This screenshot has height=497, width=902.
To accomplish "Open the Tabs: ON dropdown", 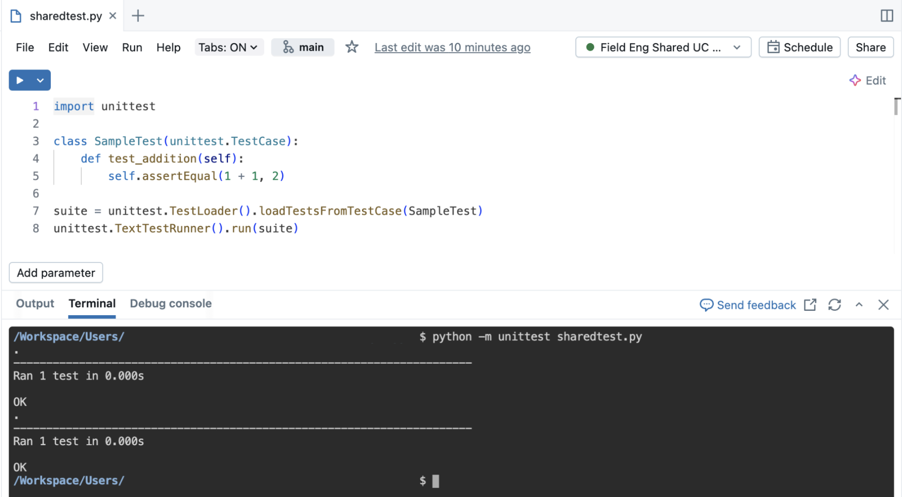I will click(229, 47).
